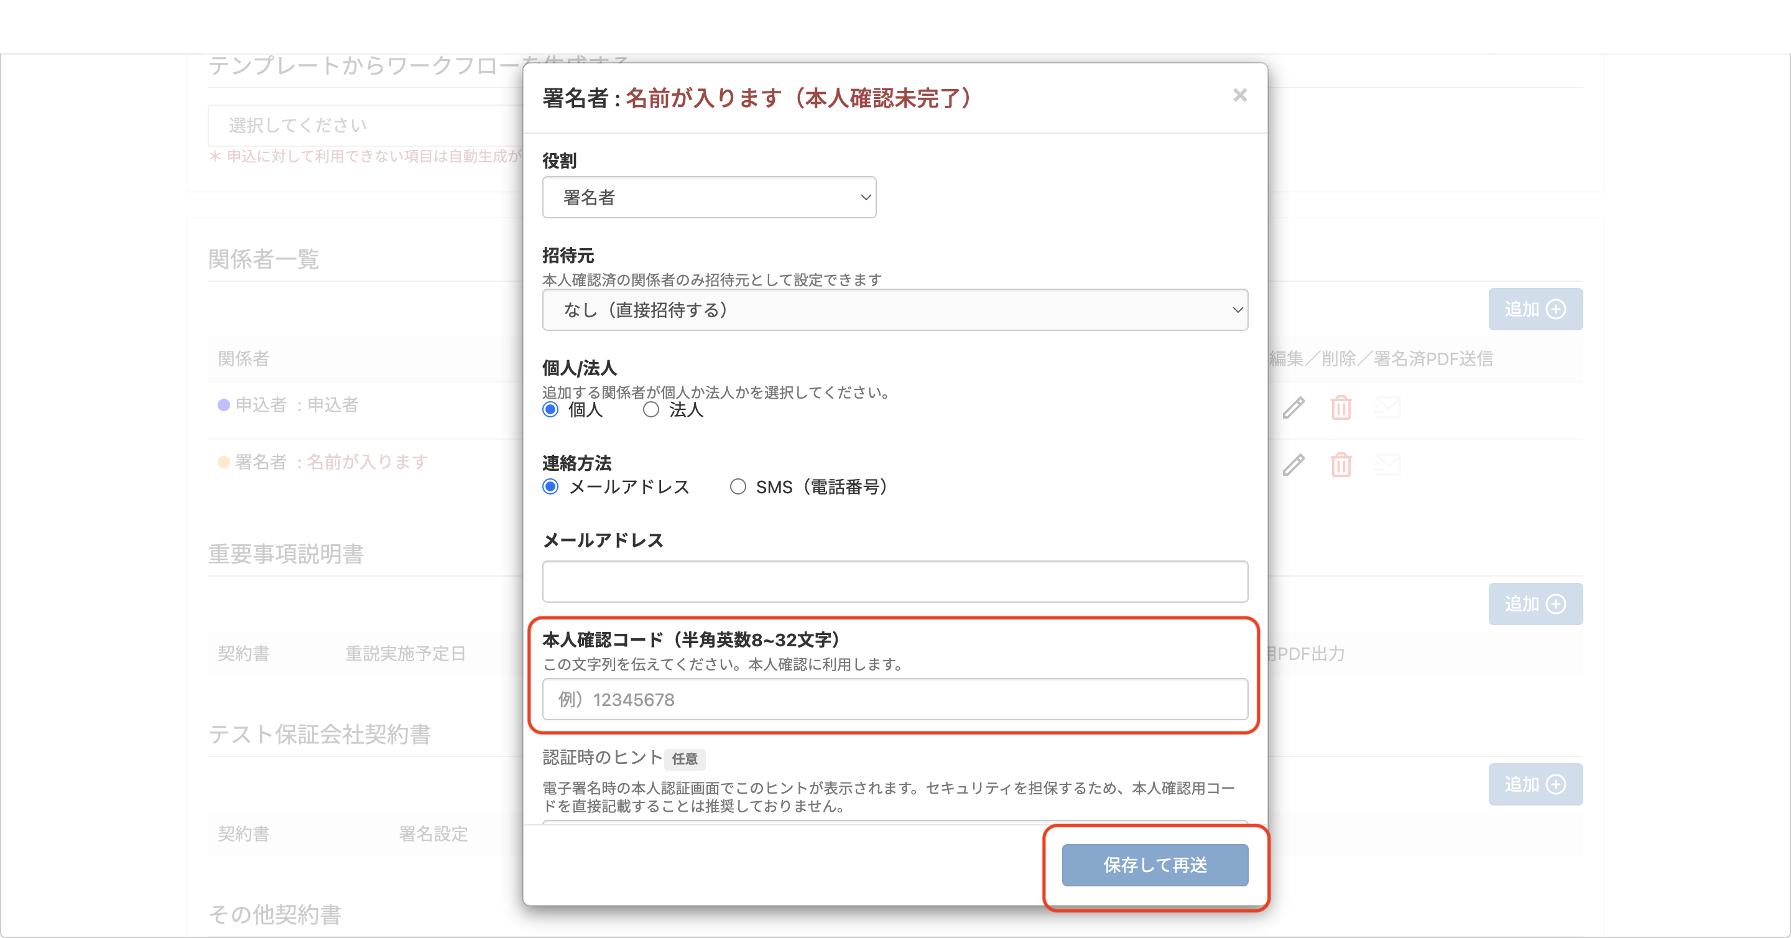Open the 招待元 dropdown showing なし（直接招待する）

[x=895, y=310]
